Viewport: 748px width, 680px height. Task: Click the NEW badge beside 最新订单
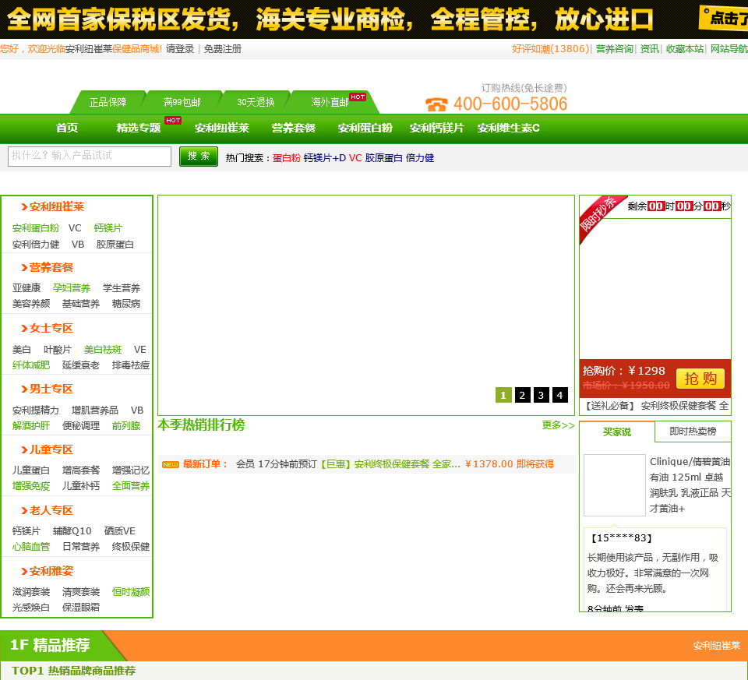pos(171,464)
